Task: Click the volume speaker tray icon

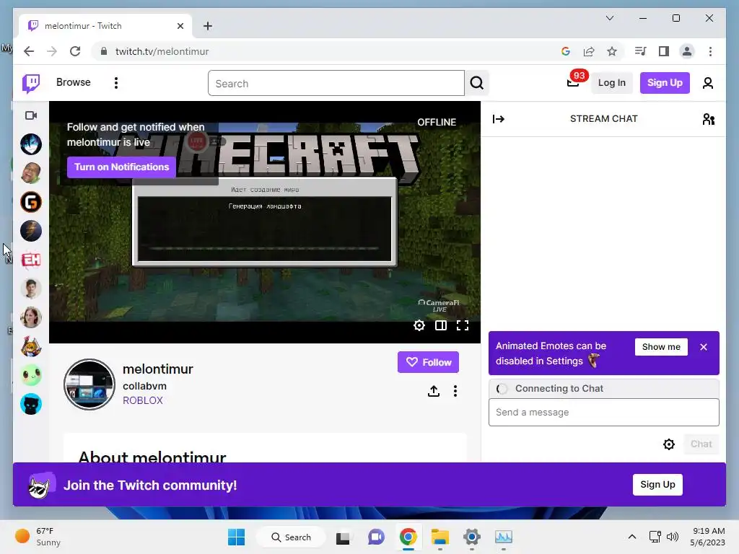Action: [673, 537]
